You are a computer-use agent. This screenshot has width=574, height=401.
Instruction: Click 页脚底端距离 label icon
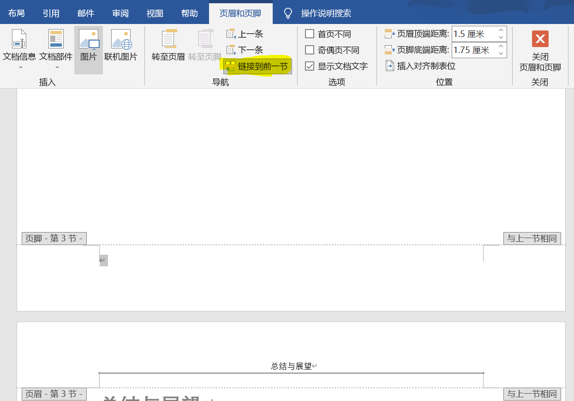(389, 50)
